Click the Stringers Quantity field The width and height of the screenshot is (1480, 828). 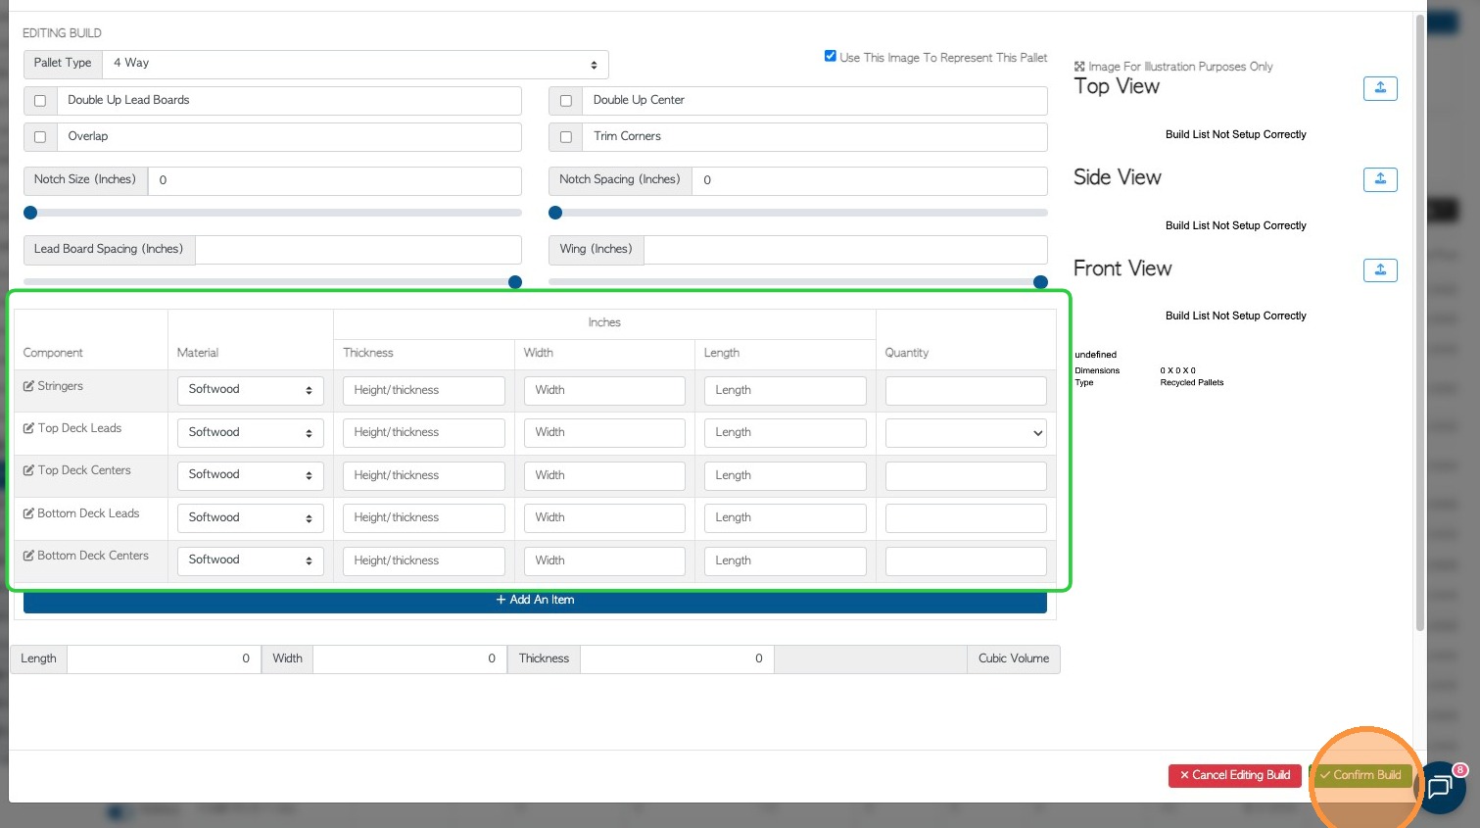pos(966,390)
